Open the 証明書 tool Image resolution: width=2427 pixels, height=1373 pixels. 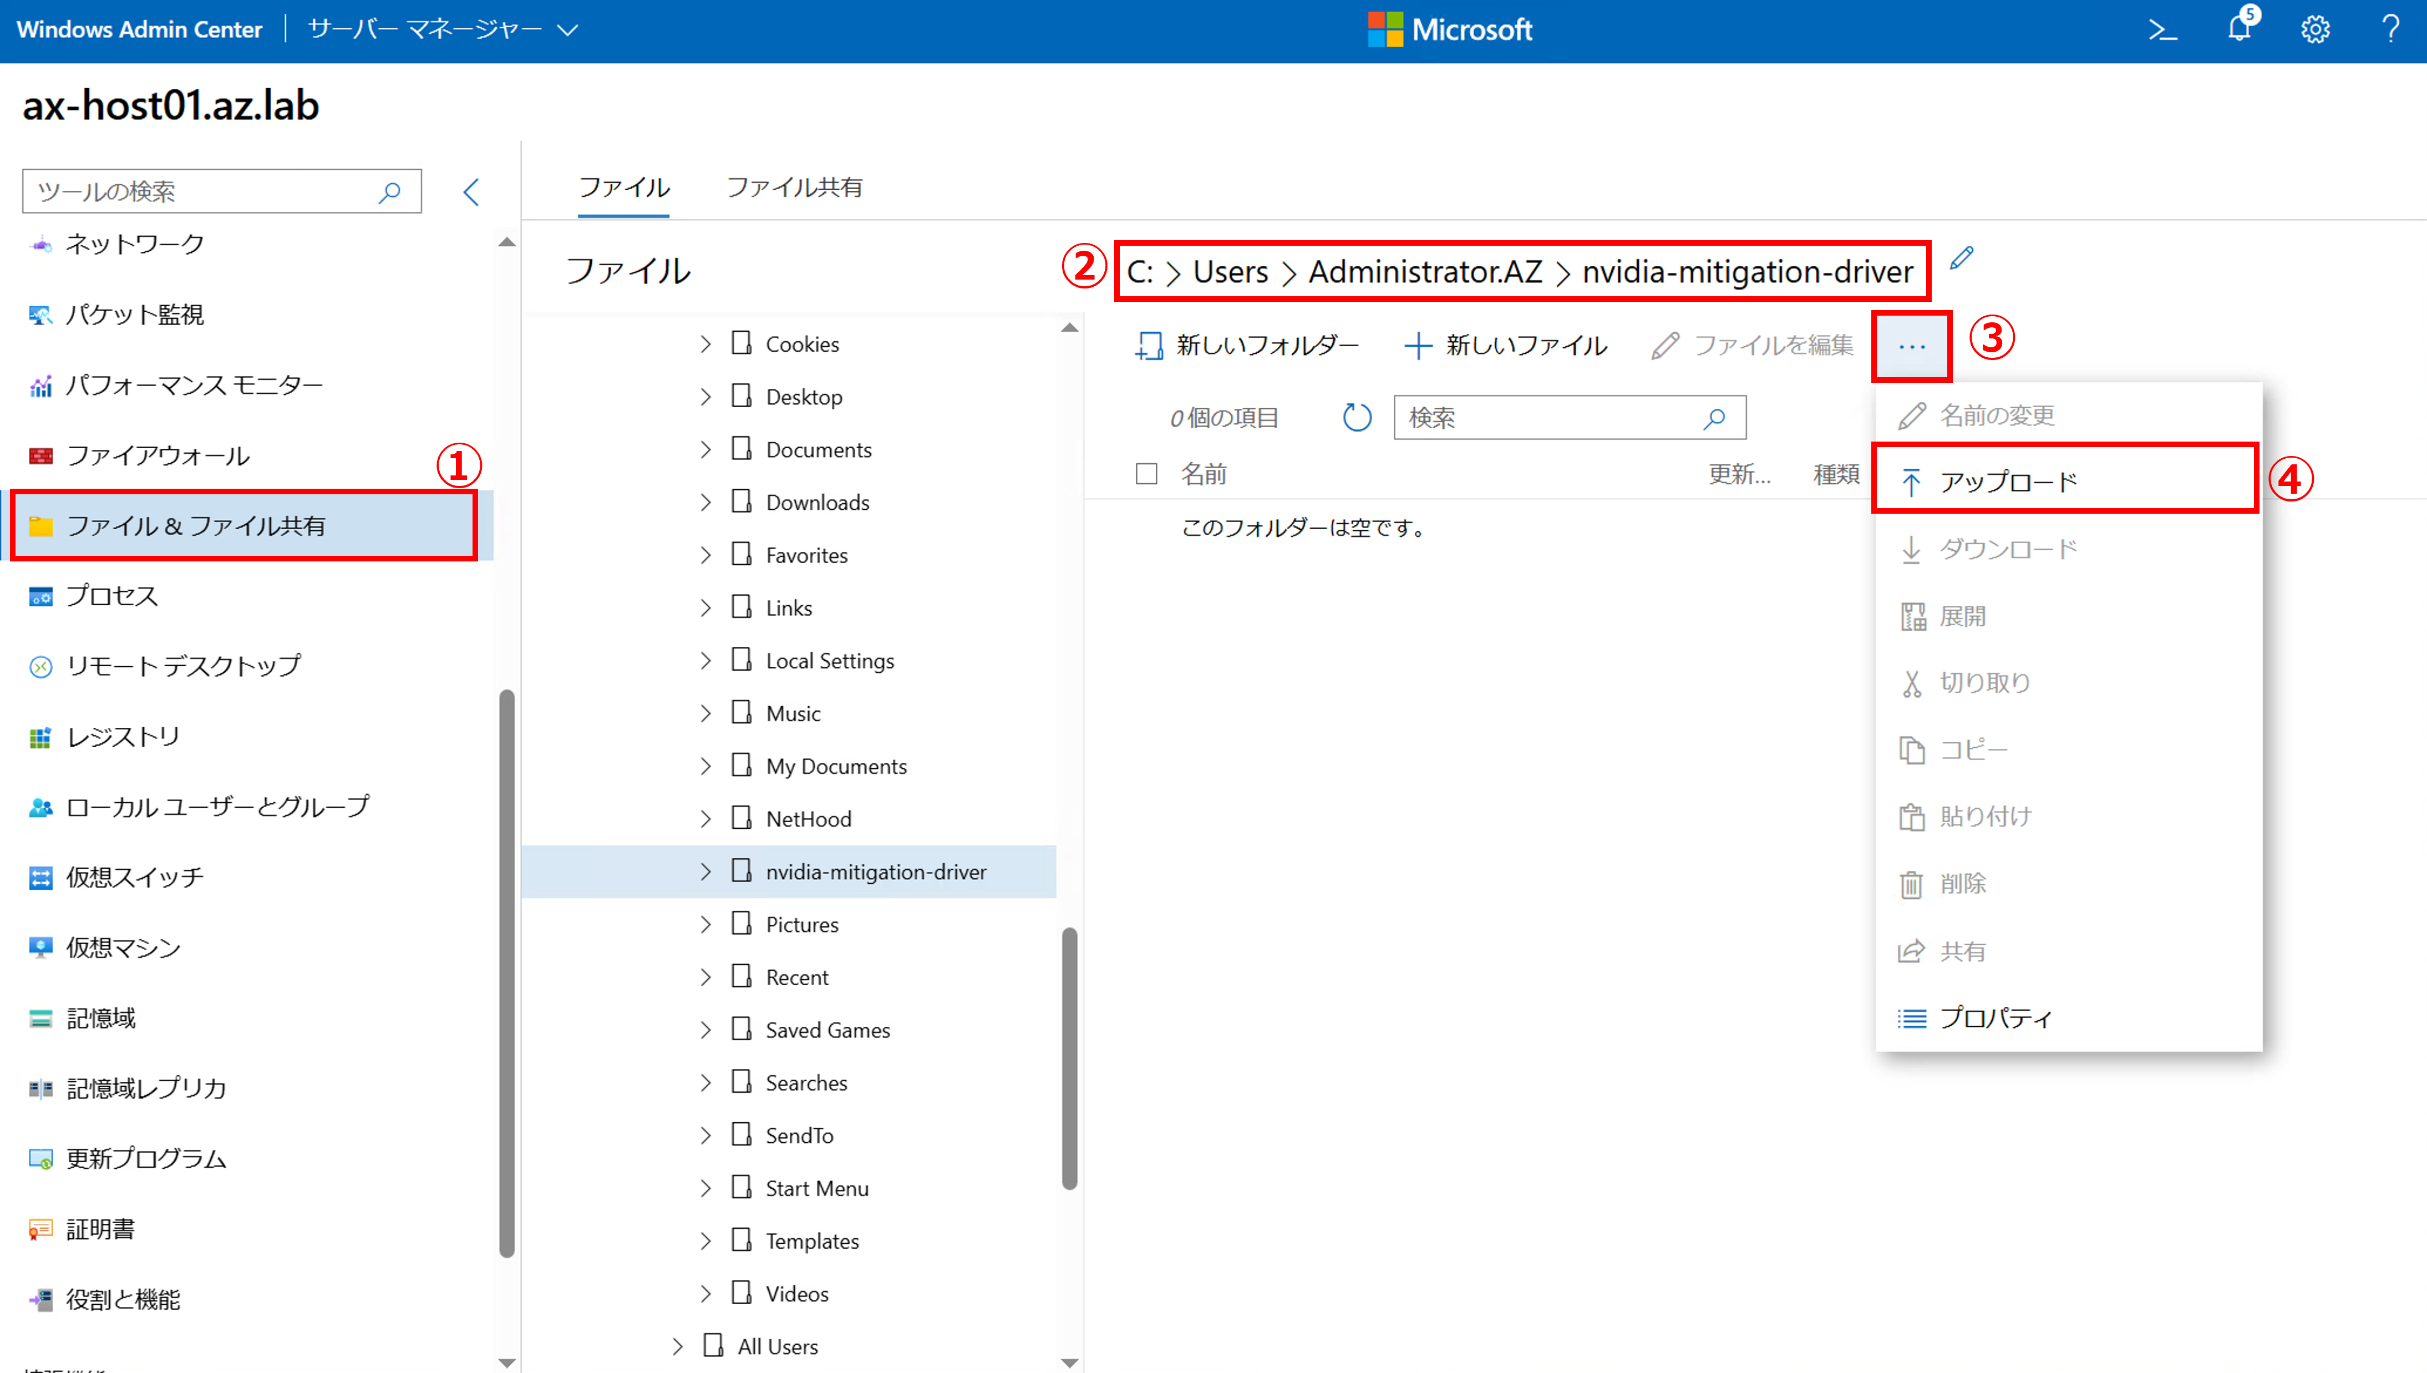[x=100, y=1230]
